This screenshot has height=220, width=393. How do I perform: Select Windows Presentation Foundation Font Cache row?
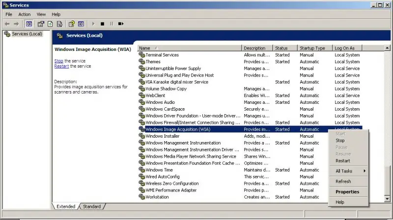click(x=233, y=163)
